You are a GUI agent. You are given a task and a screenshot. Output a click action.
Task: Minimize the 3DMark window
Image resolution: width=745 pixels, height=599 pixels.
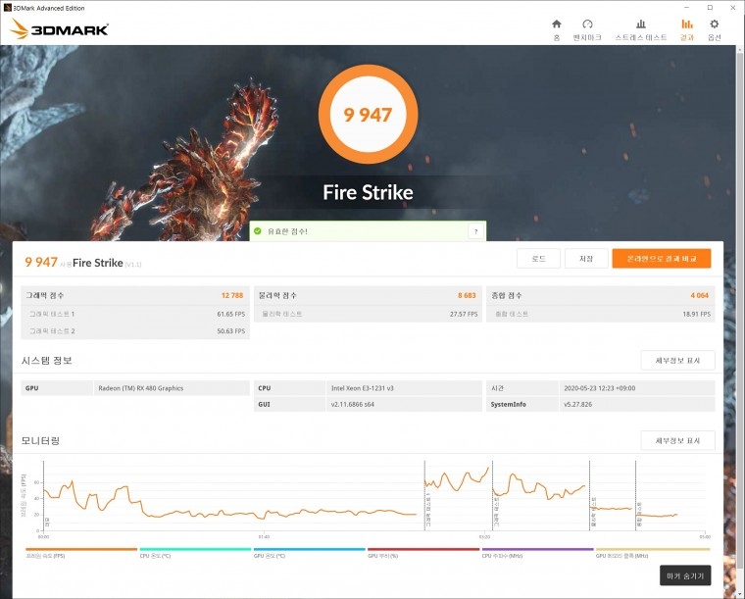(x=687, y=8)
